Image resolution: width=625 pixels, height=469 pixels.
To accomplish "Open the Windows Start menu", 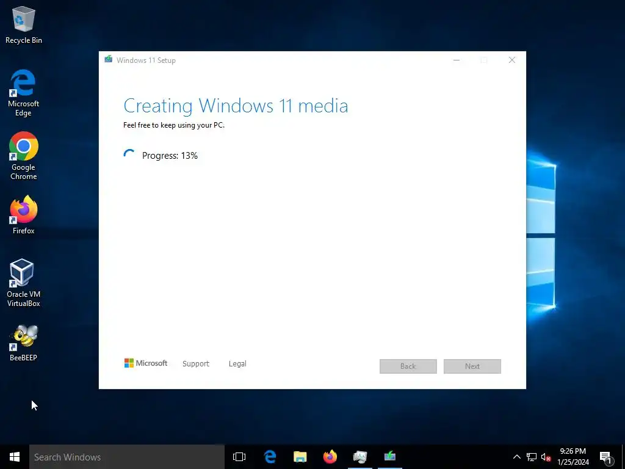I will (x=15, y=457).
